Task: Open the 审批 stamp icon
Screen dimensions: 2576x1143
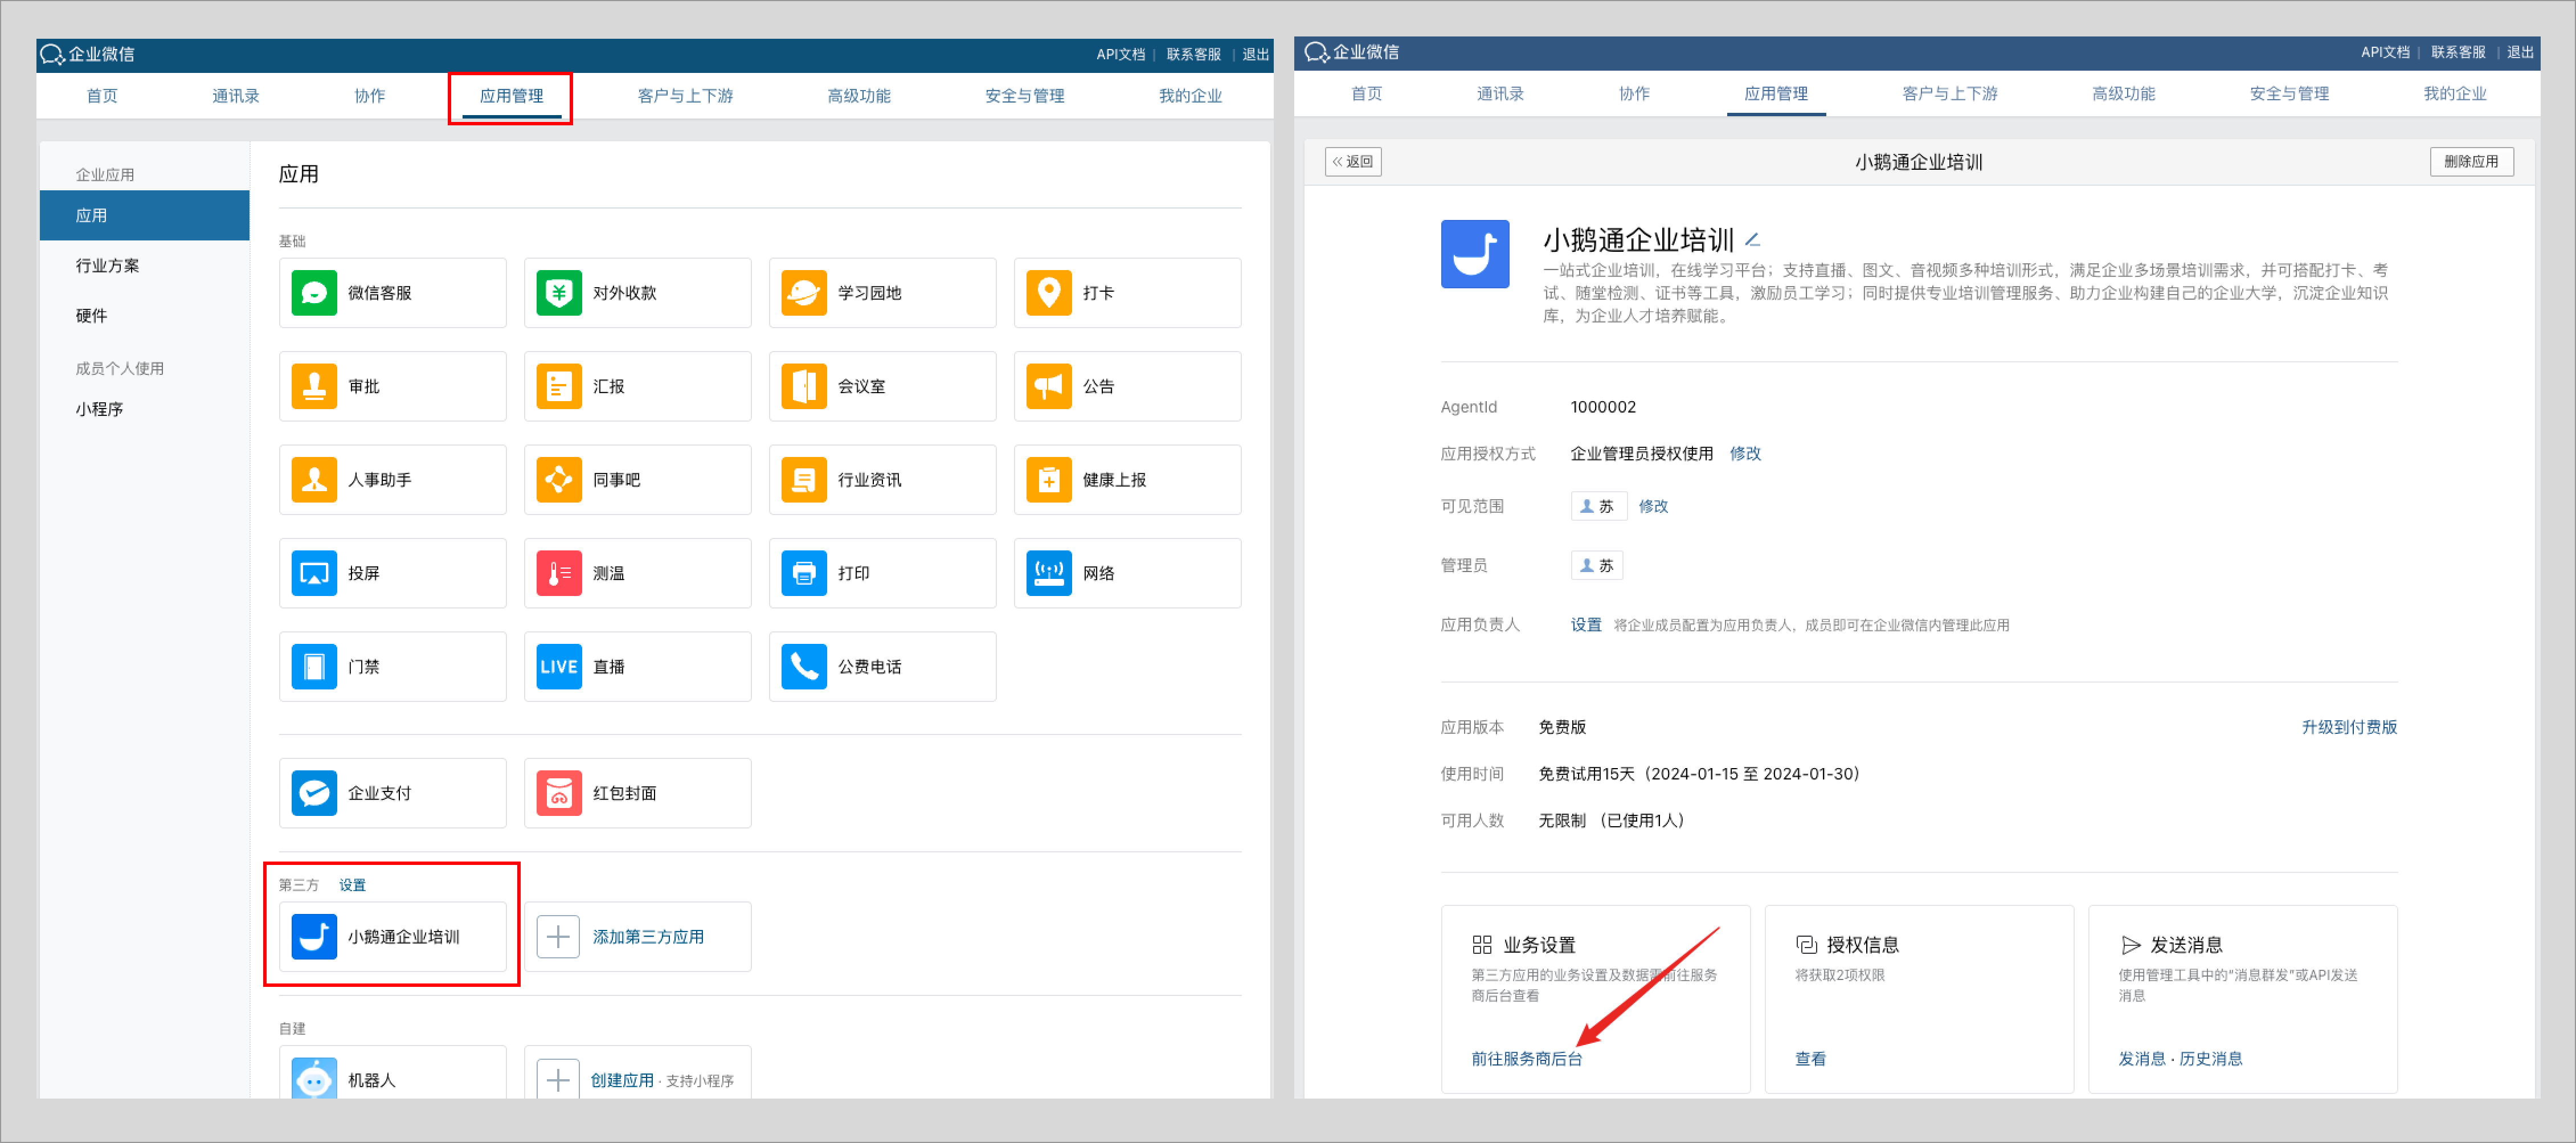Action: point(314,386)
